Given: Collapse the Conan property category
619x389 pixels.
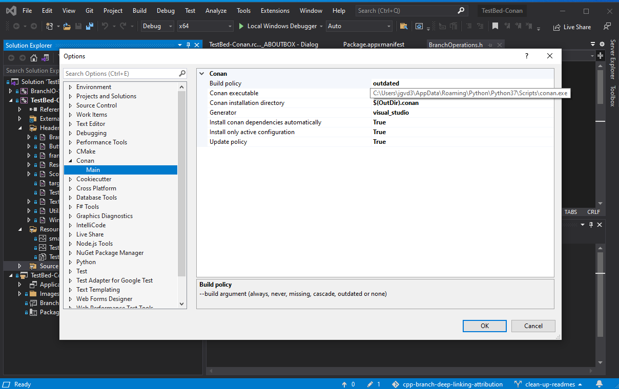Looking at the screenshot, I should pyautogui.click(x=202, y=74).
